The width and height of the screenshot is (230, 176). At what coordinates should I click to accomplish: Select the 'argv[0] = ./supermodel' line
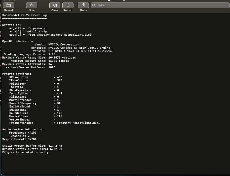tap(28, 28)
